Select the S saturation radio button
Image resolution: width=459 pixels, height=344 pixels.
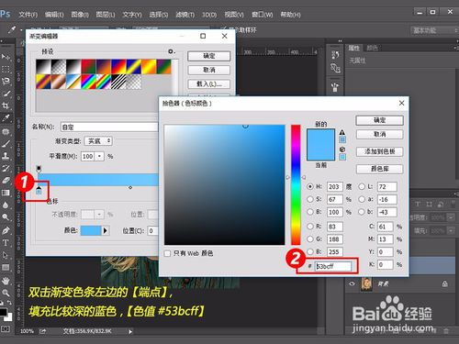pos(310,199)
